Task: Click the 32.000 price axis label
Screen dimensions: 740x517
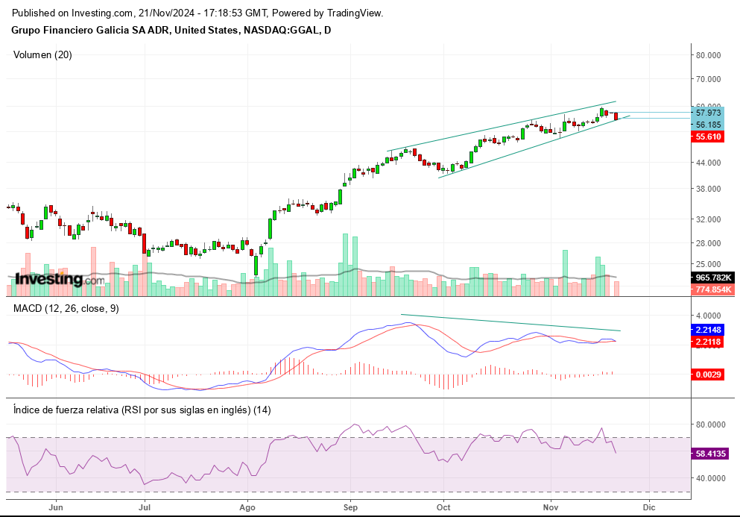Action: [x=709, y=219]
